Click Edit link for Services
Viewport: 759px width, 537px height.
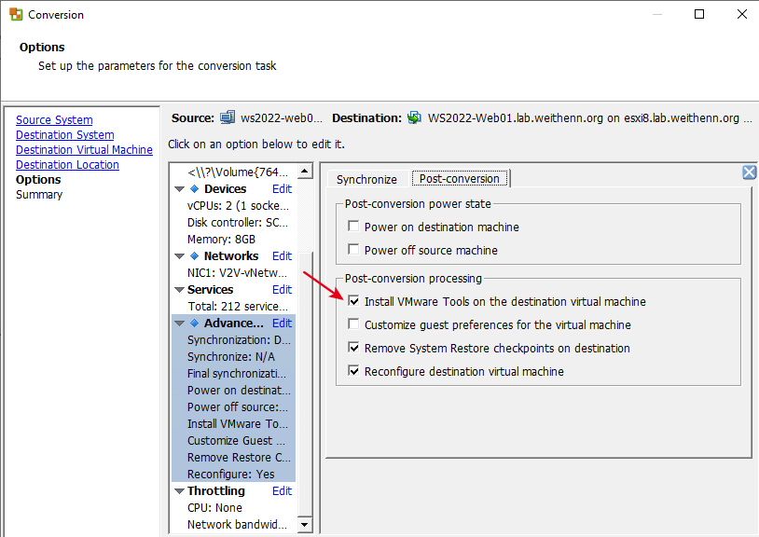coord(282,289)
